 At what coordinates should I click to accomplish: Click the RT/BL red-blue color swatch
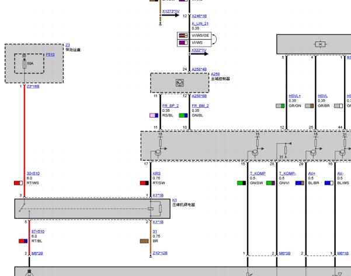pos(23,241)
